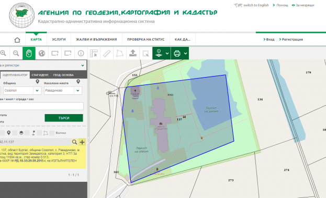Focus the identifier search input field
The width and height of the screenshot is (326, 198).
coord(41,106)
